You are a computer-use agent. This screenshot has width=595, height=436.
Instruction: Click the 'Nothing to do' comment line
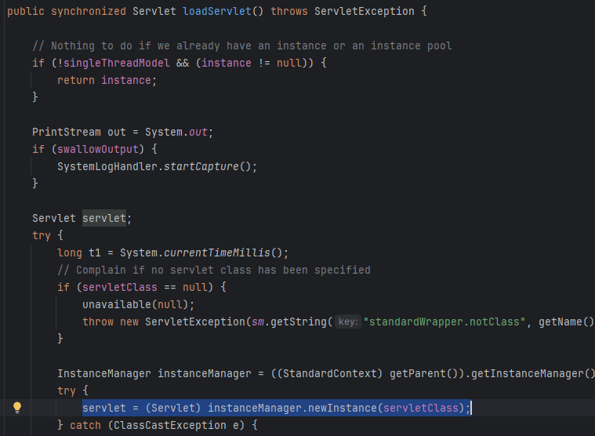point(241,46)
